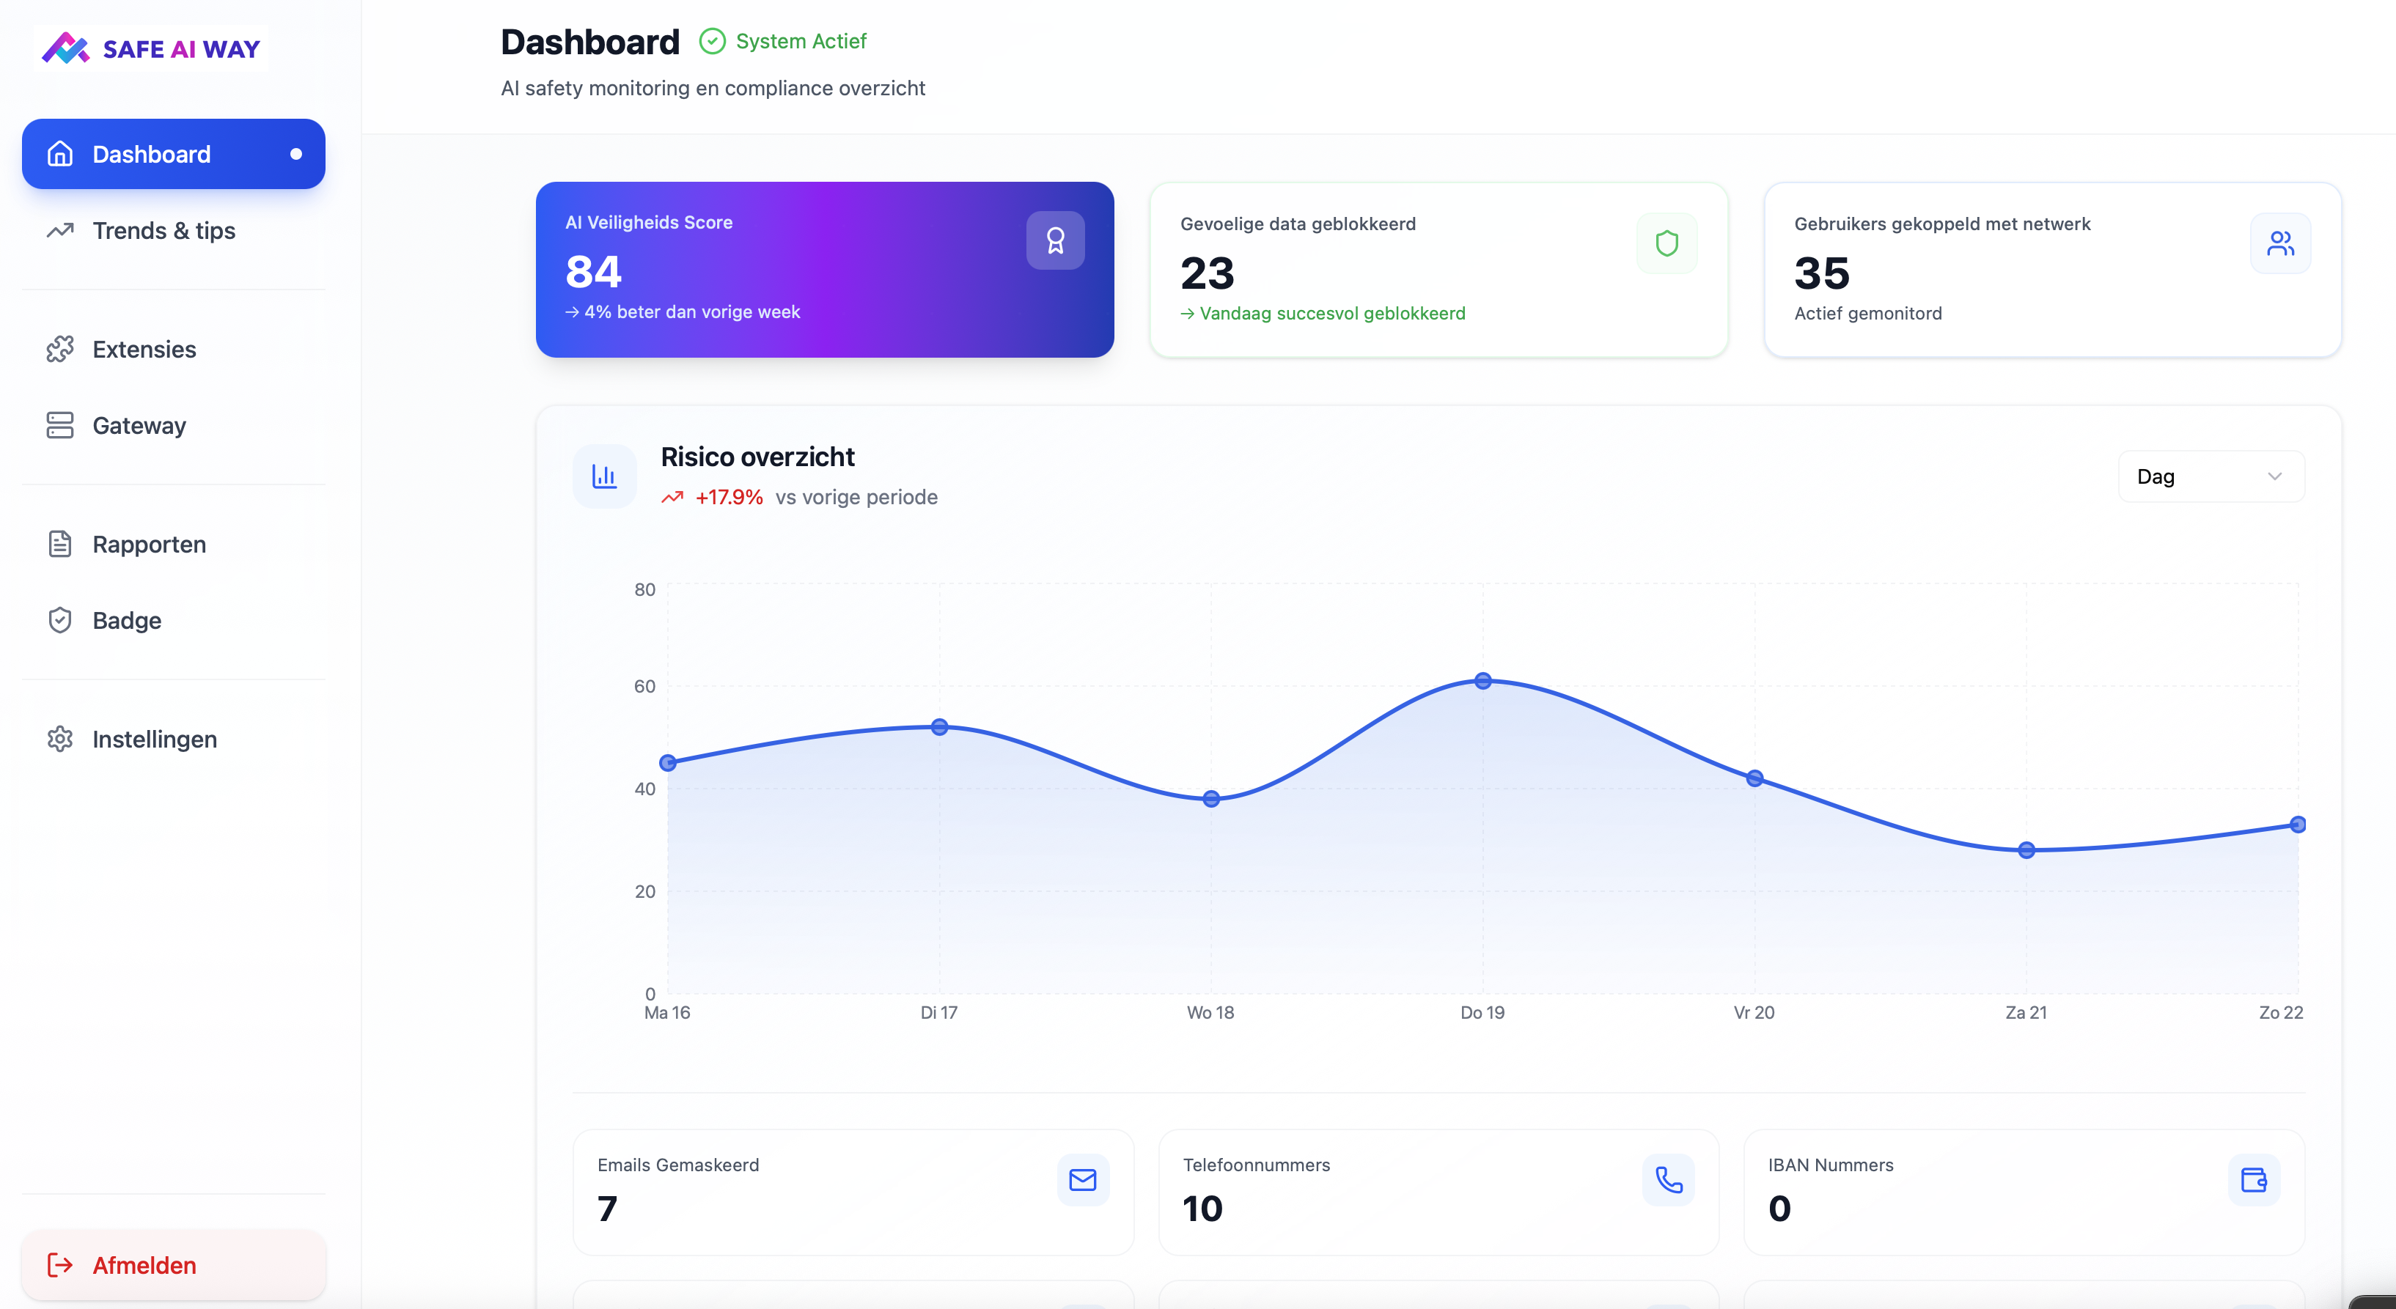Click the green shield icon on blocked data card
Screen dimensions: 2396x1309
[1666, 243]
